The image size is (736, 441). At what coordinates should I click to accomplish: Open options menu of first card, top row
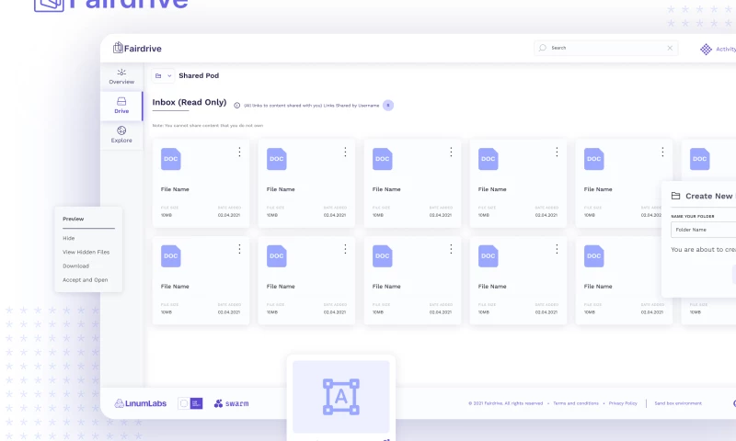click(239, 152)
